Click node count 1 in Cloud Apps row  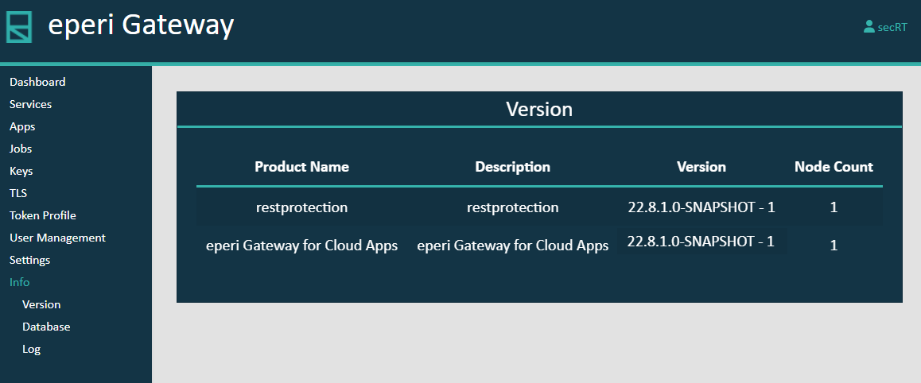point(834,246)
